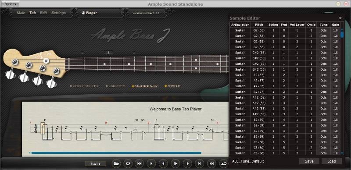Click the capo marker labeled 1
This screenshot has width=351, height=170.
point(108,52)
